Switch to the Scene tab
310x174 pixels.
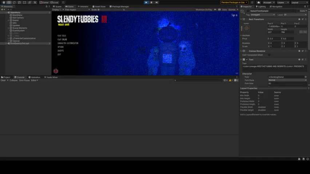(x=57, y=6)
